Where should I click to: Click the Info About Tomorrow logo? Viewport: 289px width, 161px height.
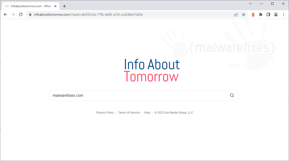152,70
